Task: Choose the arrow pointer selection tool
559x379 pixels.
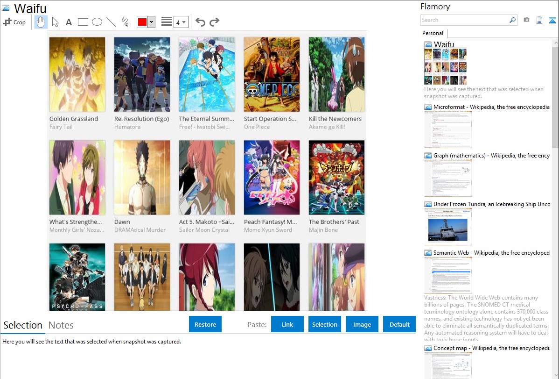Action: point(55,22)
